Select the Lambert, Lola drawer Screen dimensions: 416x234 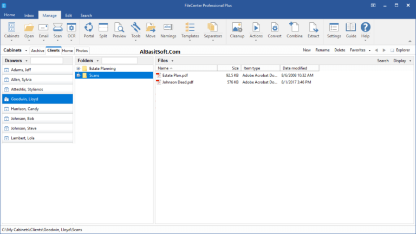click(x=37, y=138)
